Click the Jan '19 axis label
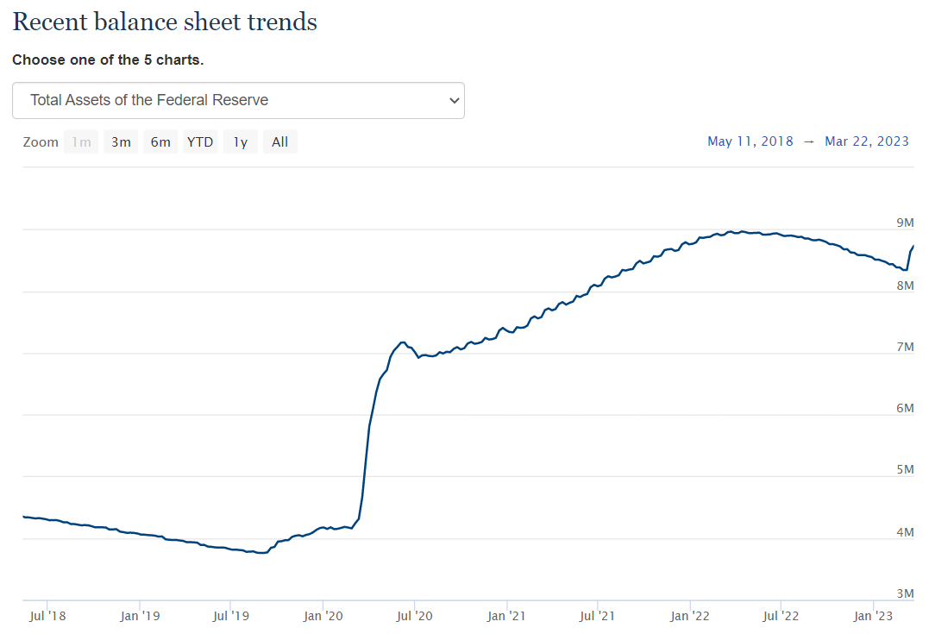The height and width of the screenshot is (634, 929). [140, 616]
